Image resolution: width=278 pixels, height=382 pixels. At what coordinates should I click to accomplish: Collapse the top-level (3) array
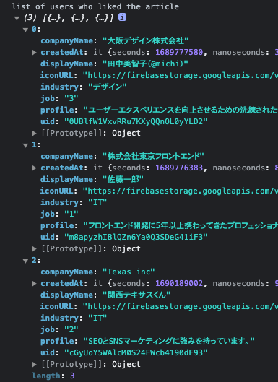click(x=17, y=18)
